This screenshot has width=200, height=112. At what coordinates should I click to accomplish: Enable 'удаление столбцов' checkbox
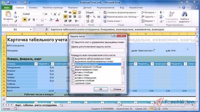73,81
